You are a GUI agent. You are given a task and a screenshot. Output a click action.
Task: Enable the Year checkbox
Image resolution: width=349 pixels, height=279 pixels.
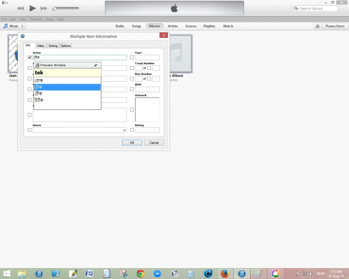[132, 57]
